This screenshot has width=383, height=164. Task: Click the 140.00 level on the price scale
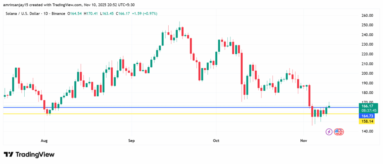368,131
